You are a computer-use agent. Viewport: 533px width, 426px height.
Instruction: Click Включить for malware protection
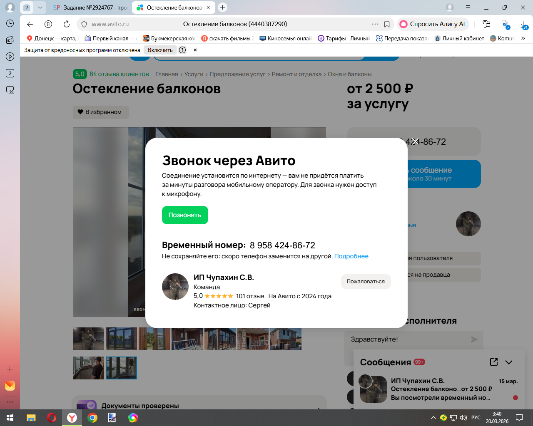coord(160,50)
